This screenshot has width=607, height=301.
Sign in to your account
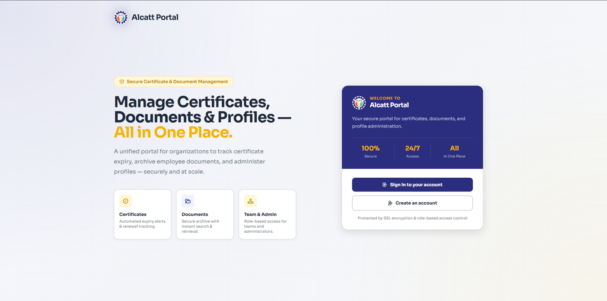click(x=412, y=185)
